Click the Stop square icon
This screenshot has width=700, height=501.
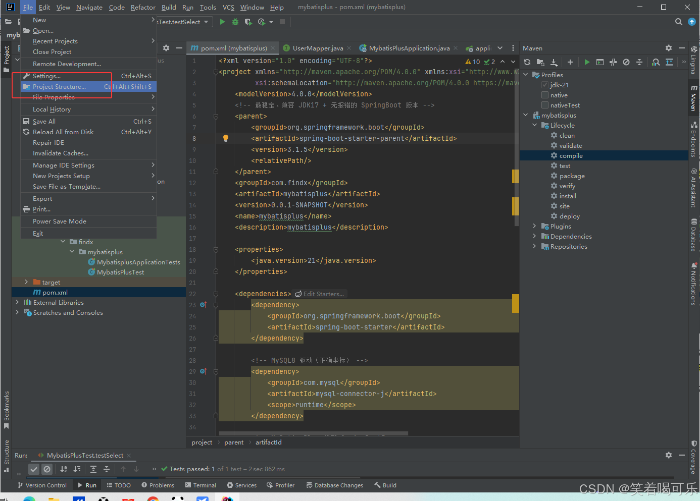pos(282,22)
